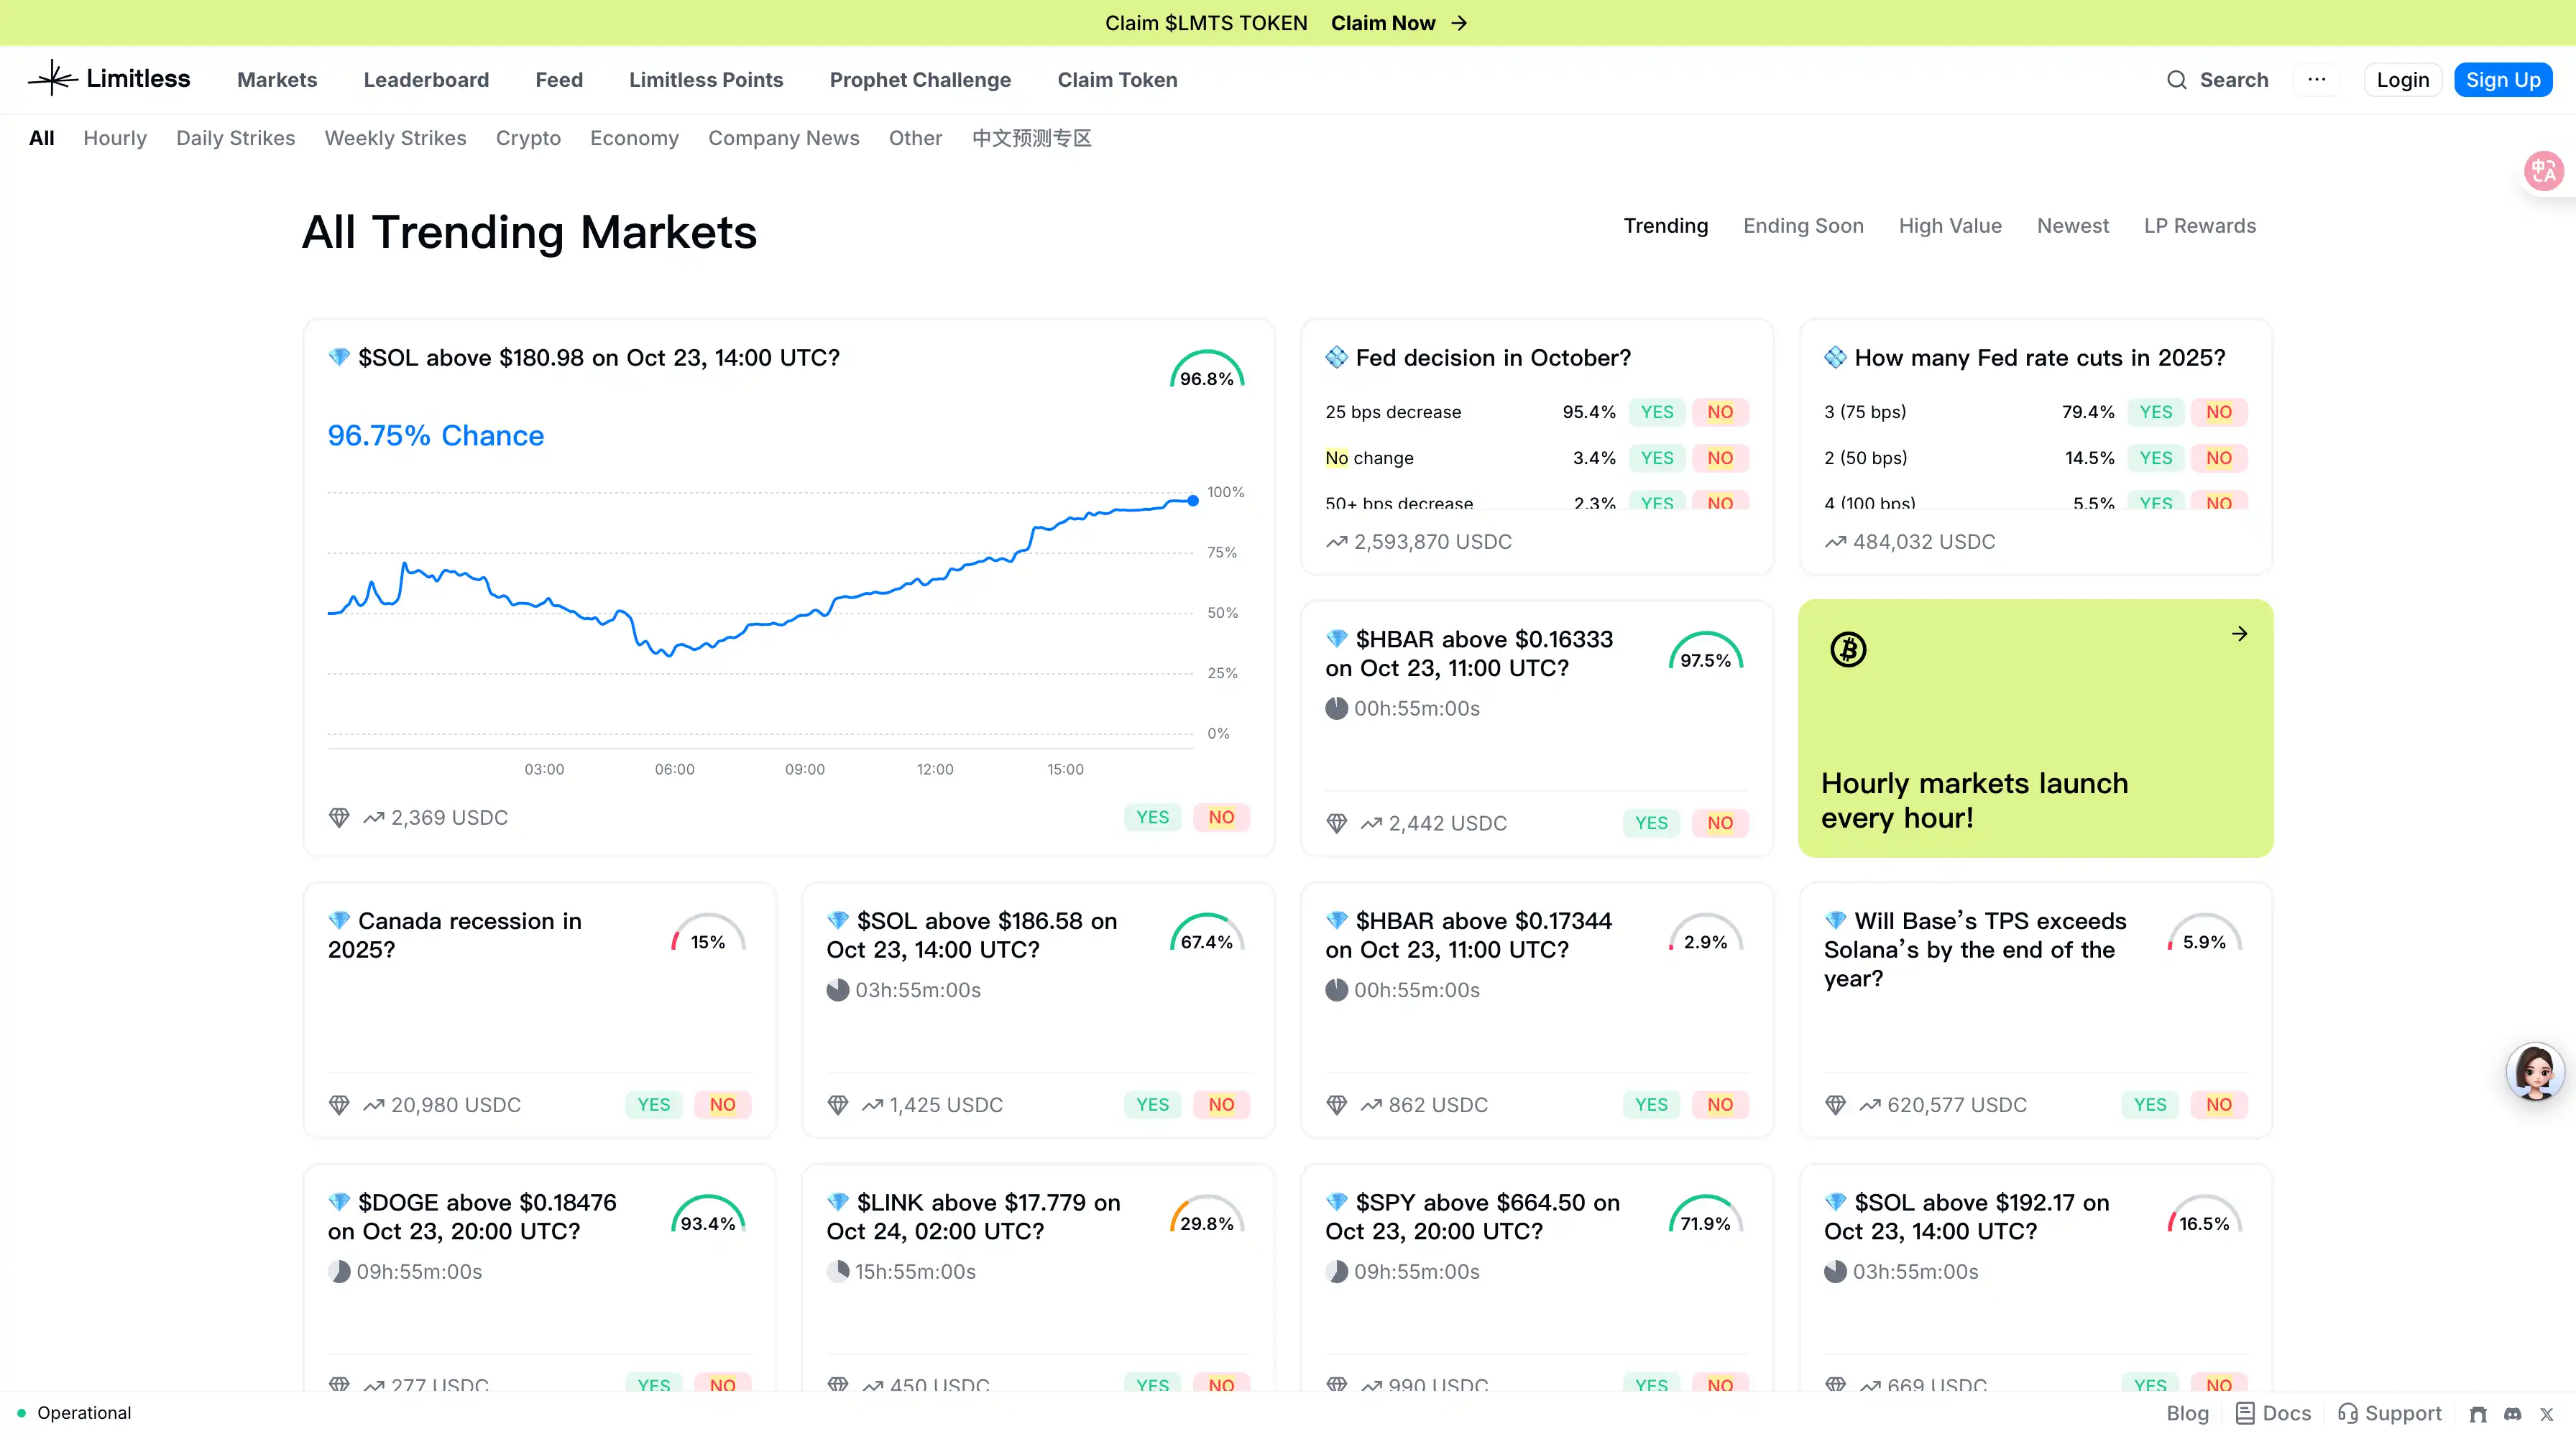Click the Docs link in footer
The width and height of the screenshot is (2576, 1434).
pos(2273,1413)
